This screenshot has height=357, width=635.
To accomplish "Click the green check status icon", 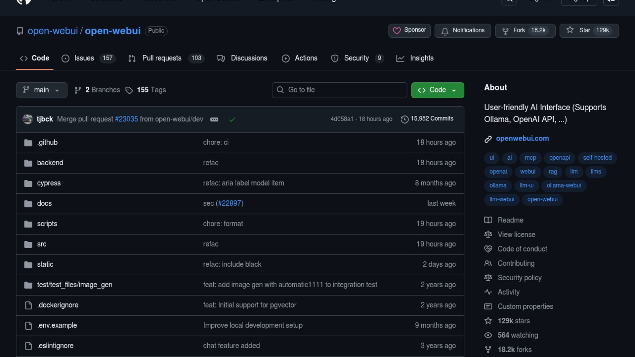I will click(232, 119).
